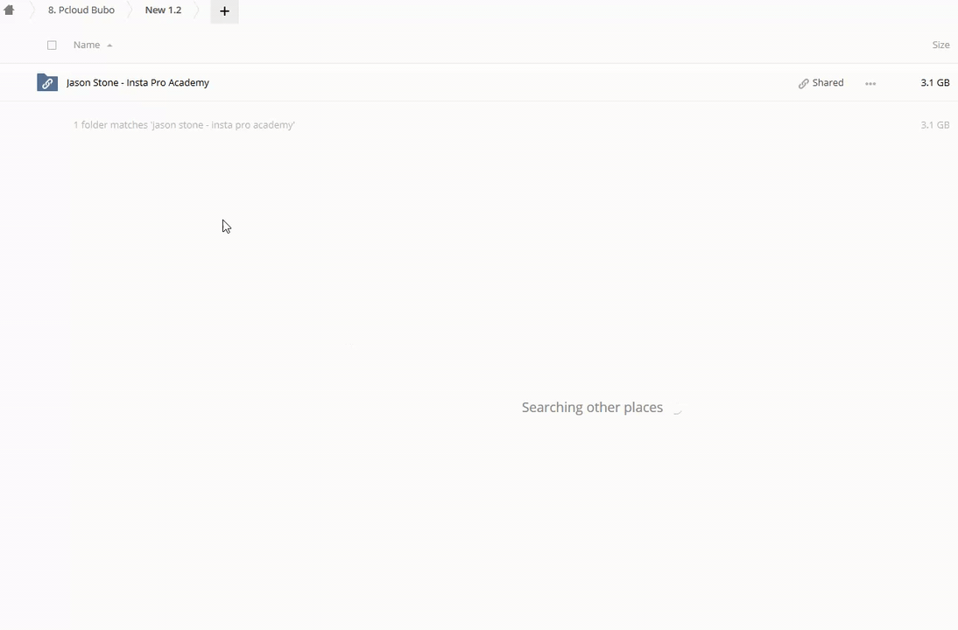Image resolution: width=958 pixels, height=630 pixels.
Task: Click the 'Shared' status label
Action: point(828,83)
